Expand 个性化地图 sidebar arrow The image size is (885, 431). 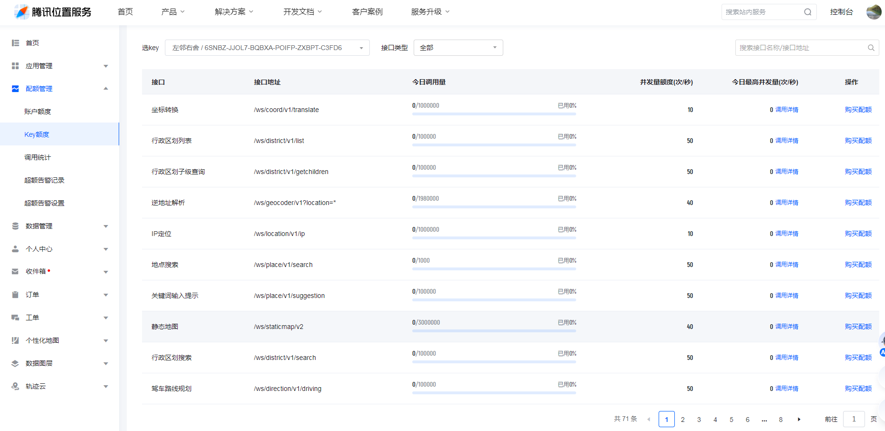(106, 341)
